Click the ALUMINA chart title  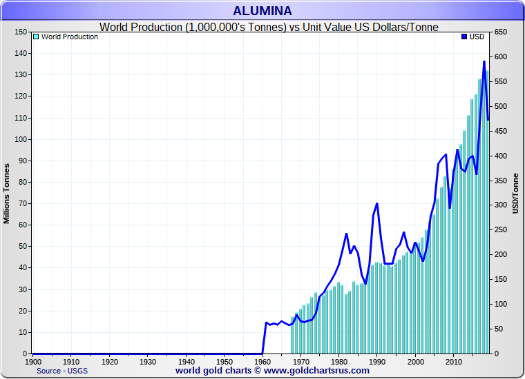tap(262, 10)
